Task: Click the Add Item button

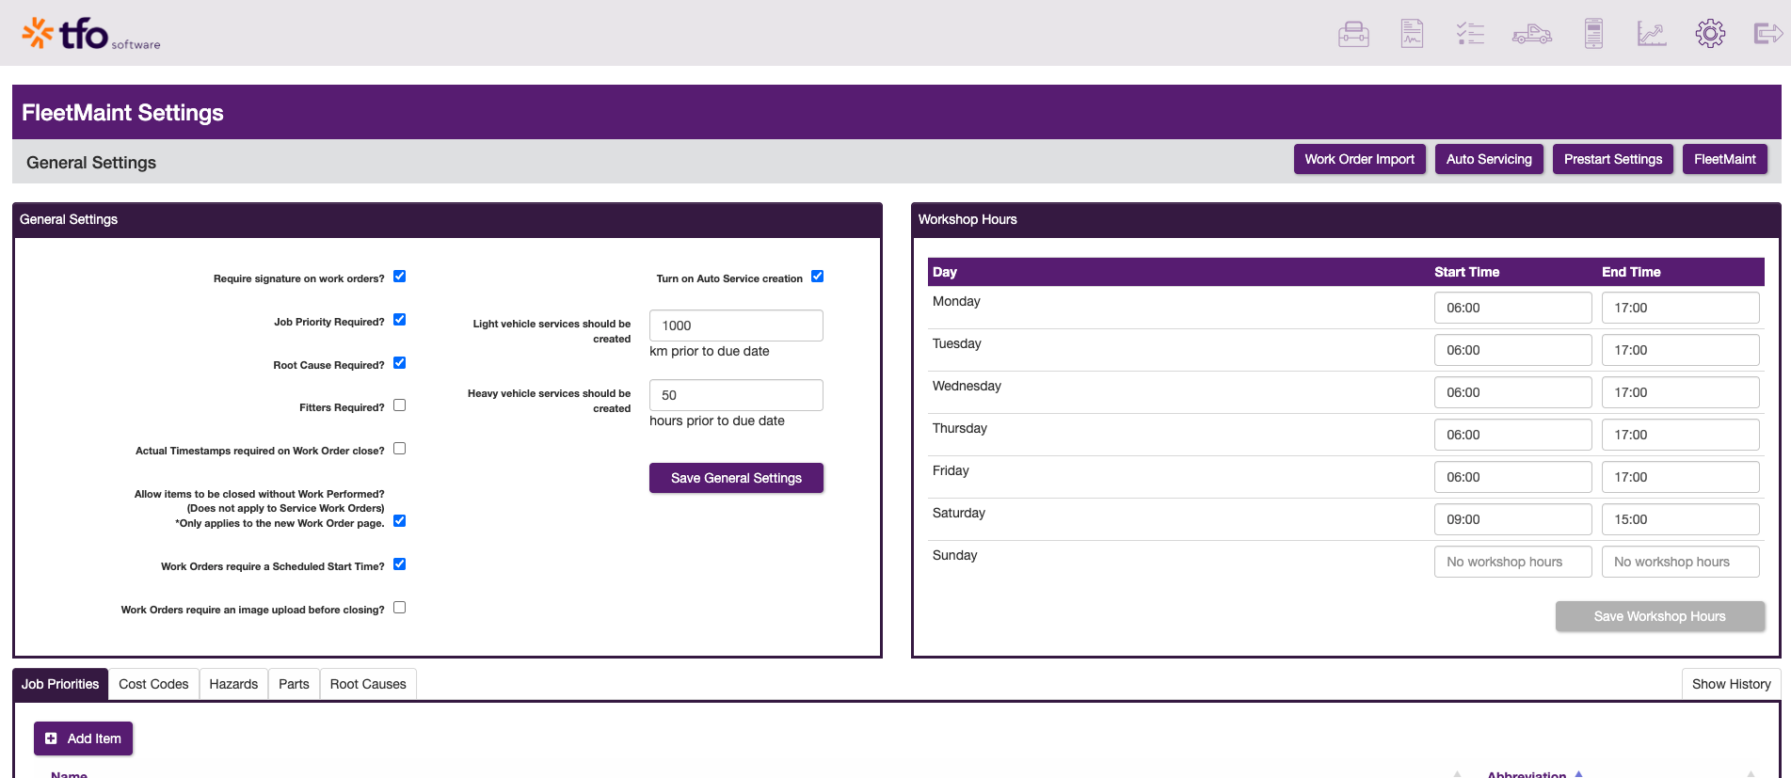Action: [84, 738]
